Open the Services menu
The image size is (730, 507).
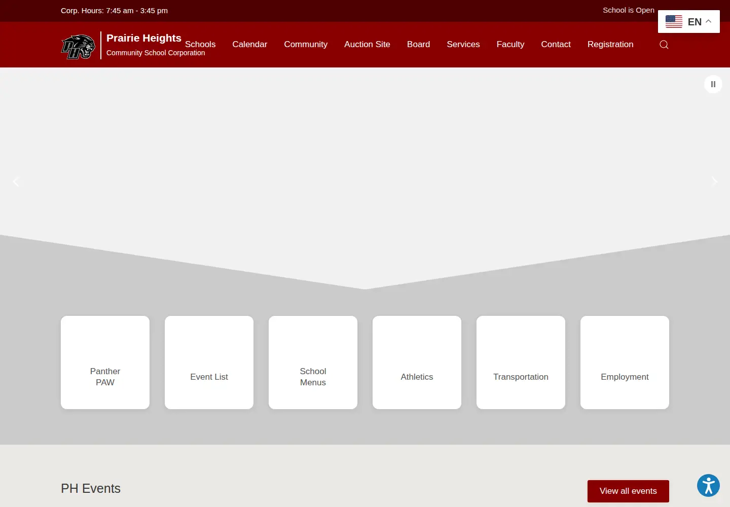[x=463, y=45]
